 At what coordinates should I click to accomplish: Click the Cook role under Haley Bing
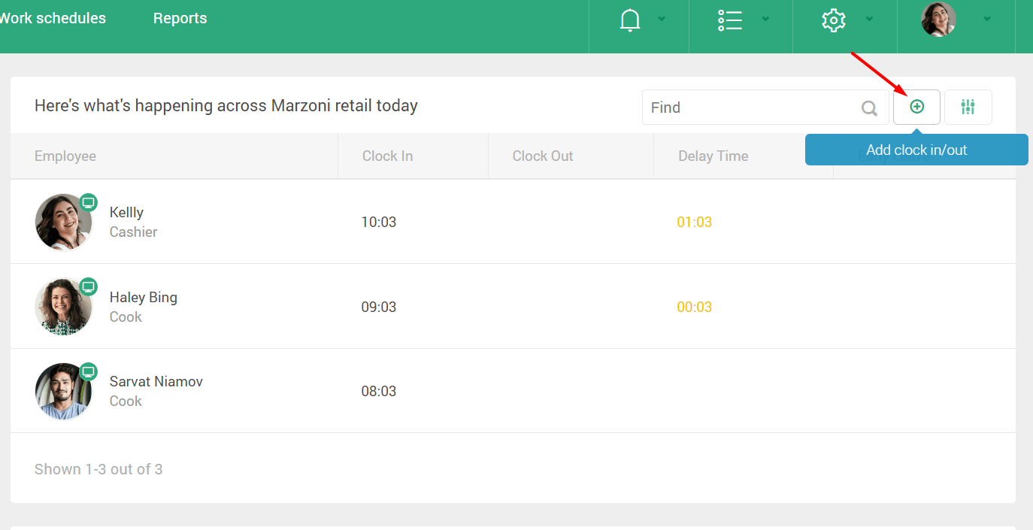pyautogui.click(x=126, y=316)
